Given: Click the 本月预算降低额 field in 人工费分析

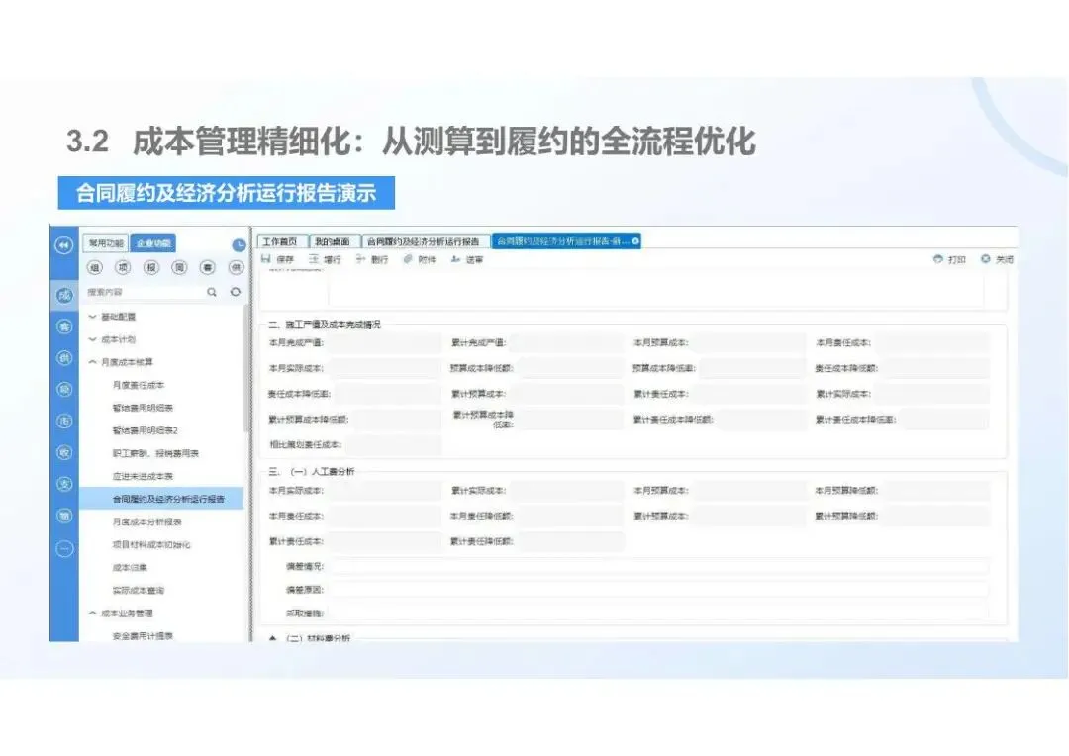Looking at the screenshot, I should point(936,490).
